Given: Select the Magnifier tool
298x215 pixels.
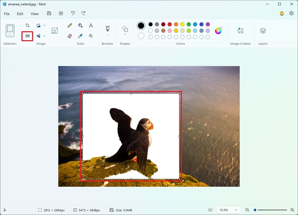Looking at the screenshot, I should [x=91, y=36].
